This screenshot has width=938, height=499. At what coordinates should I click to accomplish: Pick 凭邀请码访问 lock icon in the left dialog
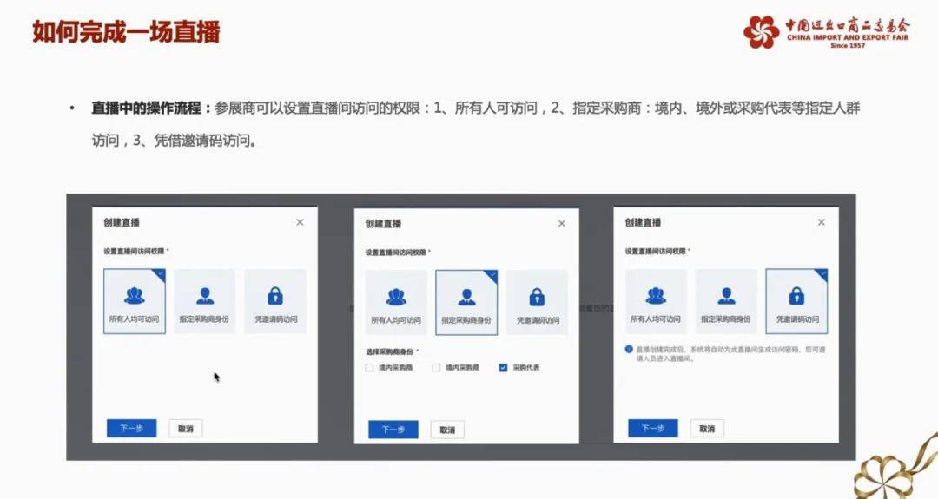pos(275,297)
